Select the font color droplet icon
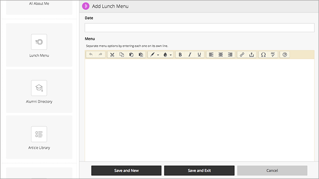The height and width of the screenshot is (179, 319). pos(165,55)
